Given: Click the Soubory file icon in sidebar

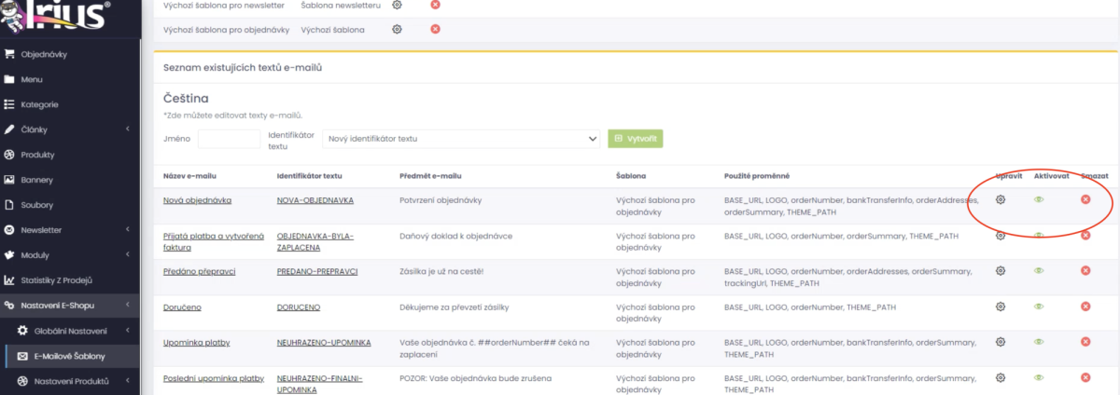Looking at the screenshot, I should tap(9, 205).
